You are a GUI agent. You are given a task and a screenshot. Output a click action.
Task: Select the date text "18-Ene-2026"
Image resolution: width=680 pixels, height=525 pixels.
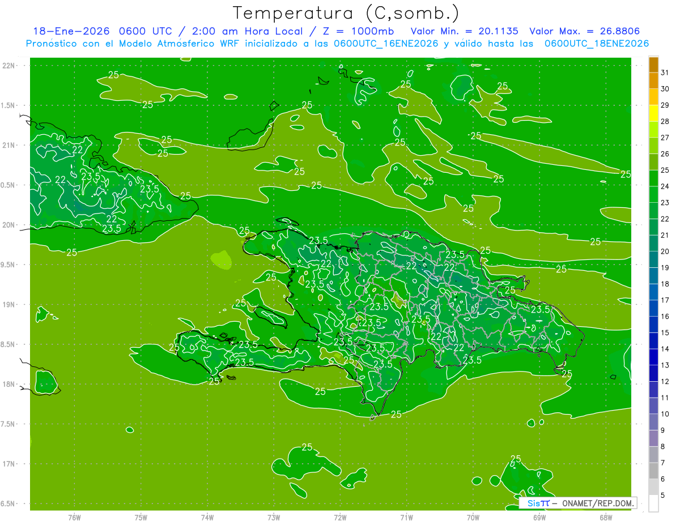[71, 31]
